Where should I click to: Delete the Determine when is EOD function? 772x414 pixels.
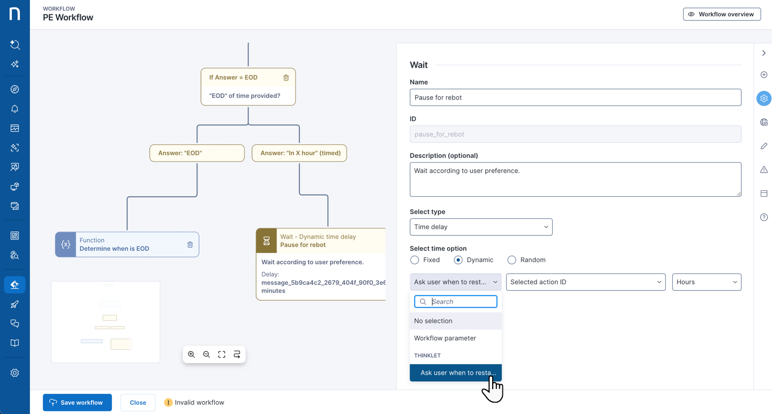(190, 245)
